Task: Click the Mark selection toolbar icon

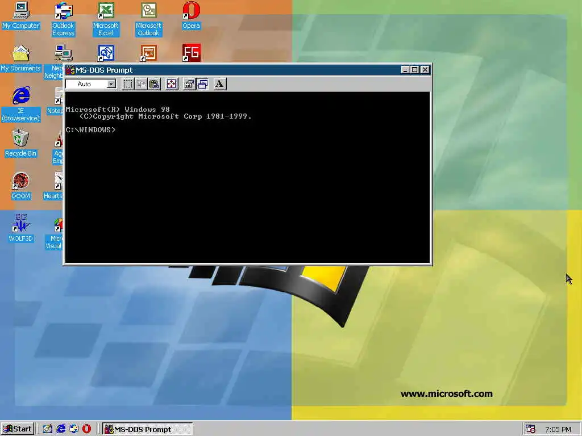Action: [128, 84]
